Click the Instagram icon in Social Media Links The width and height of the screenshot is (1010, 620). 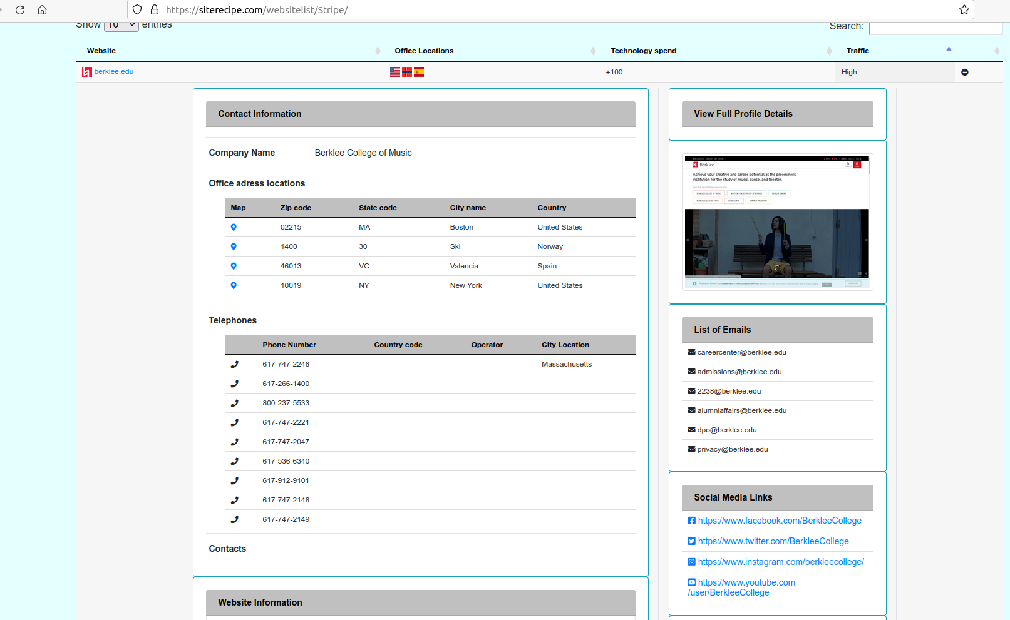(x=692, y=562)
